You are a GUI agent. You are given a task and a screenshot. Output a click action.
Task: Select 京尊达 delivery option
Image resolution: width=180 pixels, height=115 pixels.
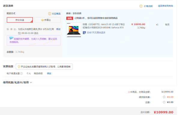tap(47, 20)
